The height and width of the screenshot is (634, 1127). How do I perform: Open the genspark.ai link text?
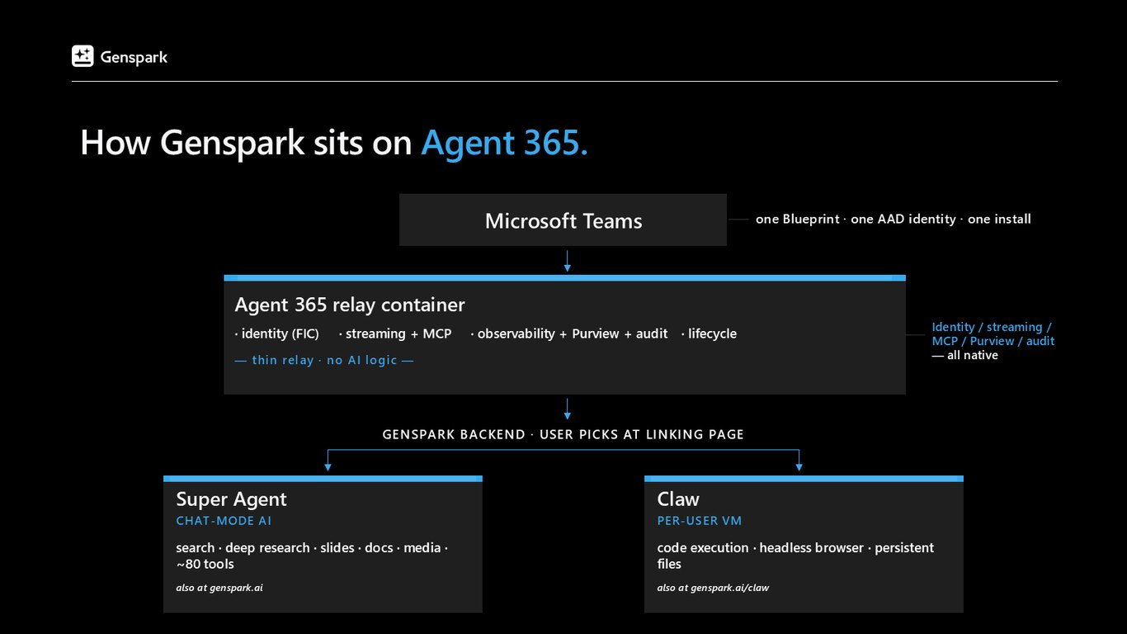click(219, 588)
